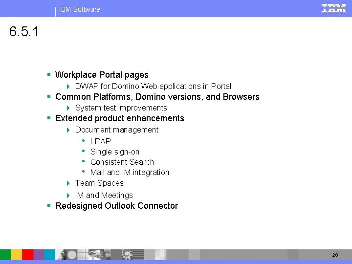Select the 'IBM Software' header text
Screen dimensions: 352x264
(80, 9)
